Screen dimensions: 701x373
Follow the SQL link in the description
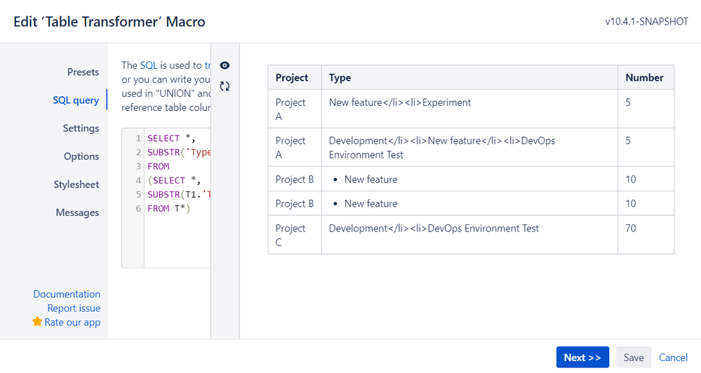click(x=149, y=65)
